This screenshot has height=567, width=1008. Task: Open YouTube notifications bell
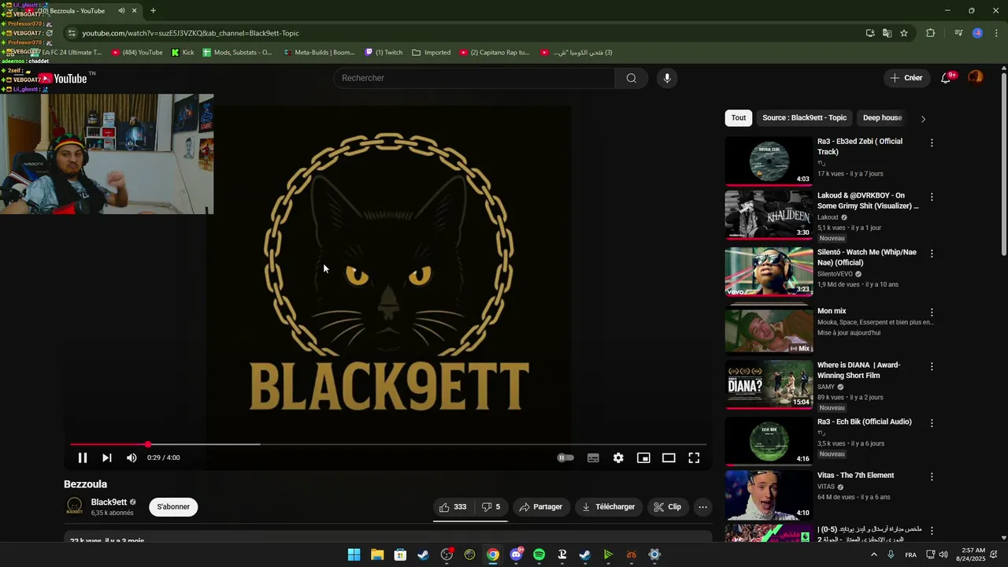(x=946, y=78)
